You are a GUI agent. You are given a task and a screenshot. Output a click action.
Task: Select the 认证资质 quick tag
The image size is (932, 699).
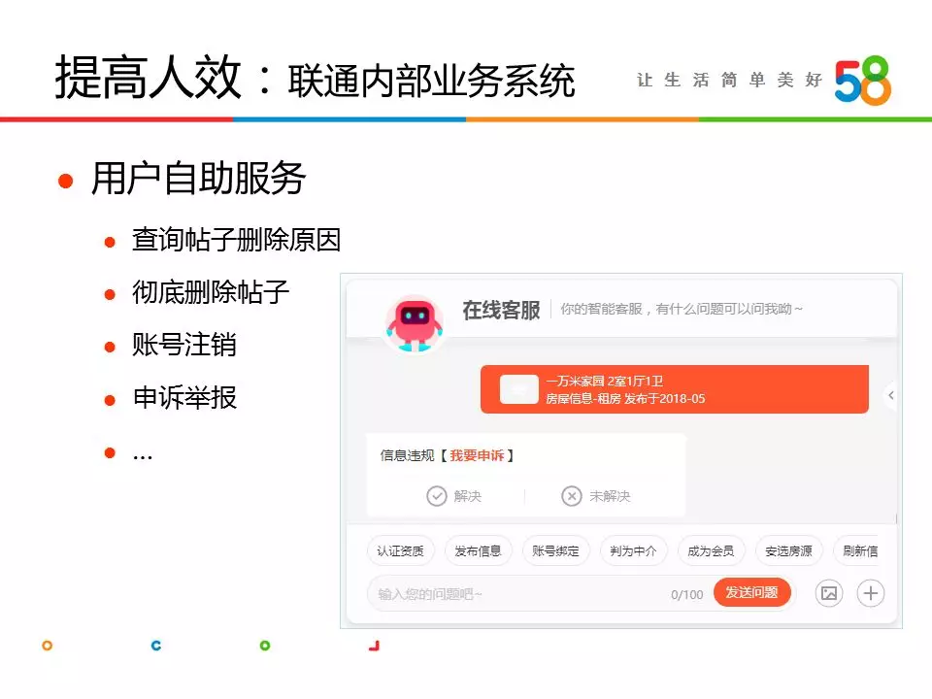pyautogui.click(x=400, y=551)
